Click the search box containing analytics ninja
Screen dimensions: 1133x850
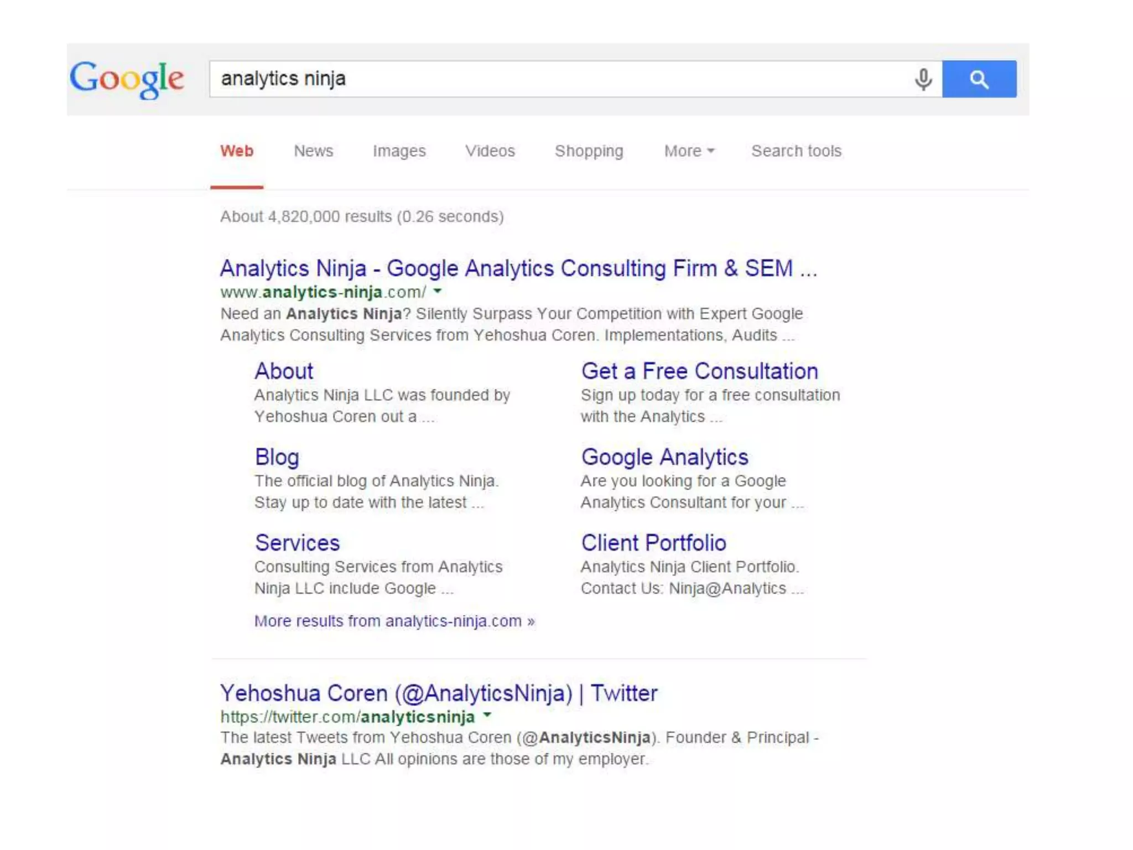[553, 79]
